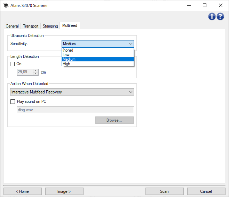Viewport: 229px width, 197px height.
Task: Minimize the Alaris S2070 Scanner window
Action: [x=189, y=6]
